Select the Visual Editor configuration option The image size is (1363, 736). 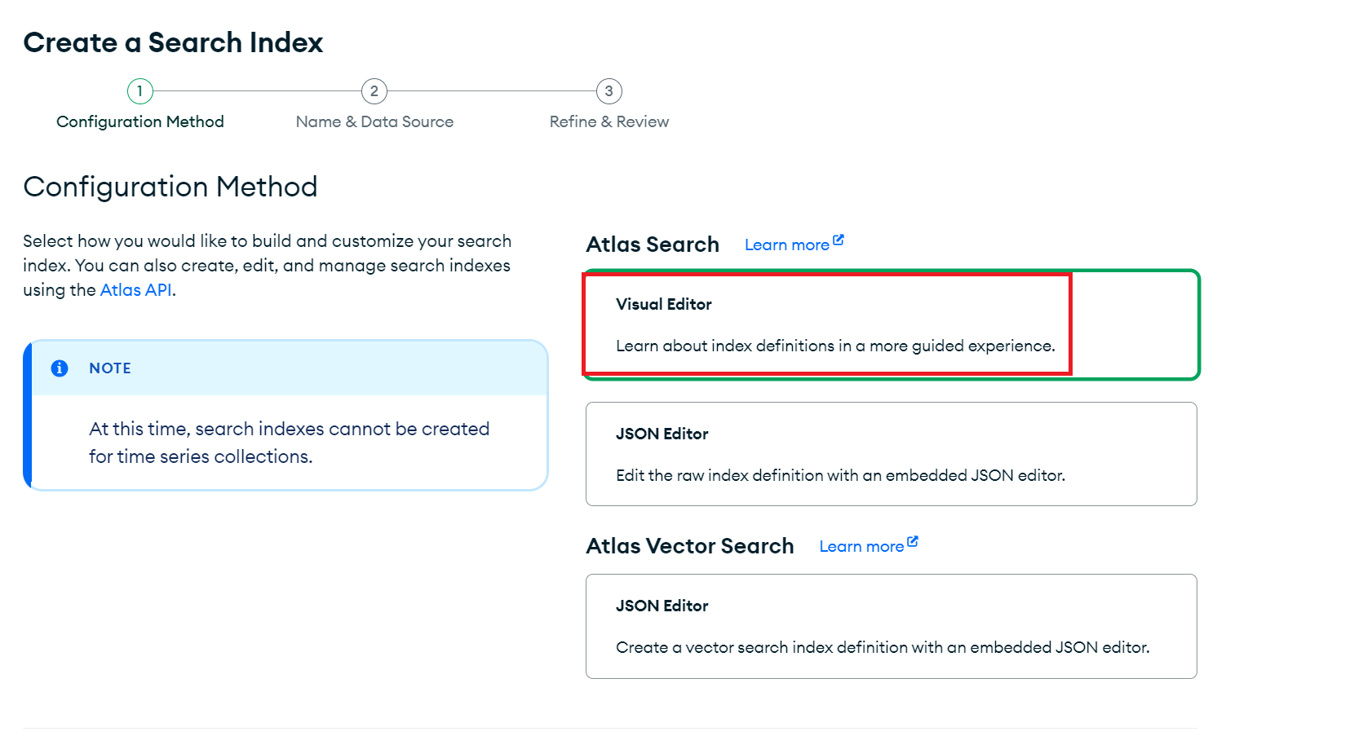tap(891, 324)
